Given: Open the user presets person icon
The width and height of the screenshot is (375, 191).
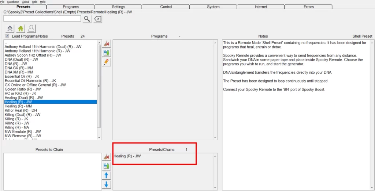Looking at the screenshot, I should click(x=31, y=28).
